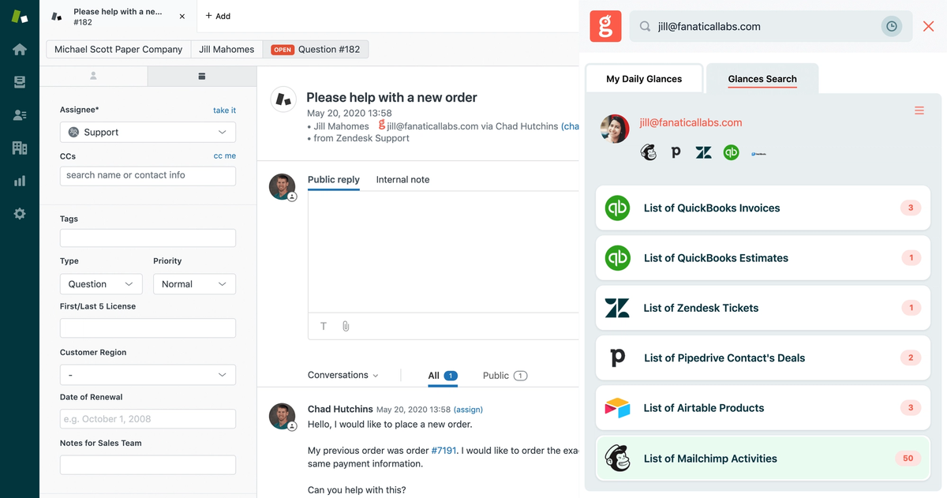
Task: Toggle the text formatting T icon
Action: pyautogui.click(x=324, y=326)
